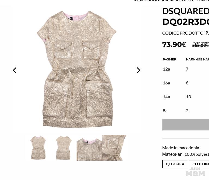Click the previous image arrow
The width and height of the screenshot is (209, 180).
(x=15, y=70)
